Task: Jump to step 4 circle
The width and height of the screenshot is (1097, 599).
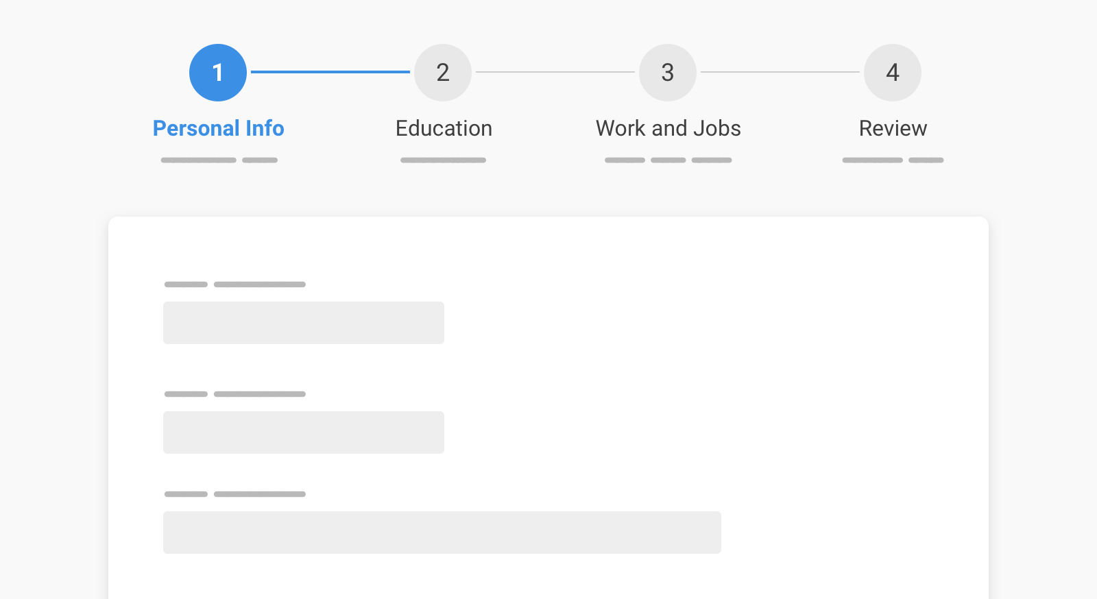Action: tap(893, 73)
